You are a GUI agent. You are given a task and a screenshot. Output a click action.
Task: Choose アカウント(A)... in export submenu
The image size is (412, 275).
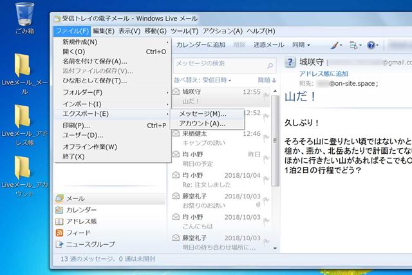tap(207, 124)
